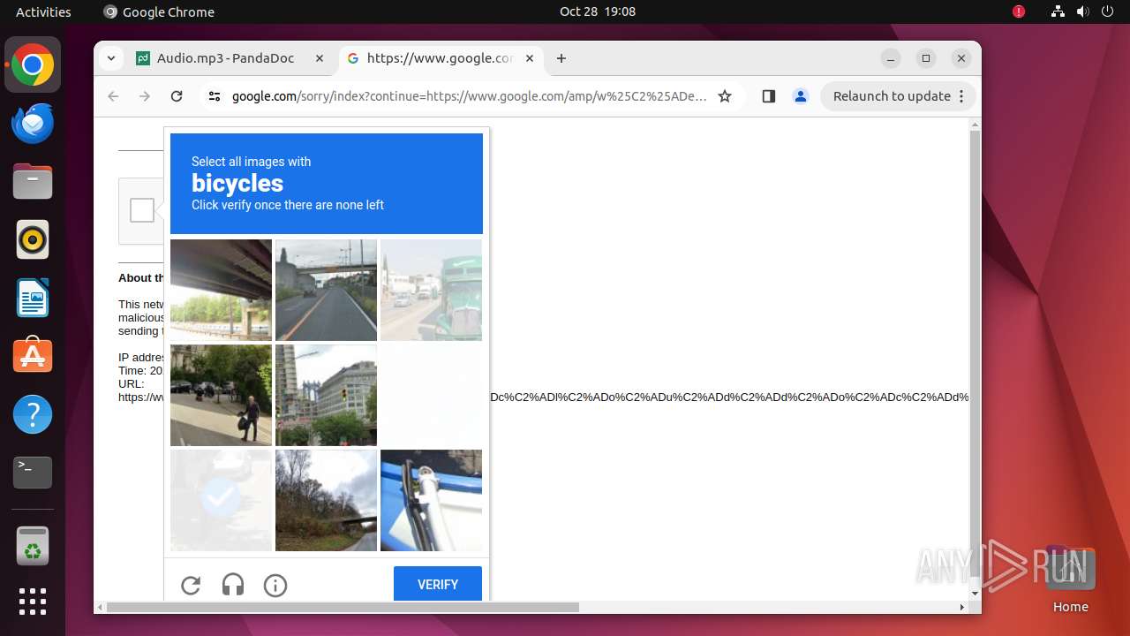
Task: Open Files manager from the dock
Action: [33, 181]
